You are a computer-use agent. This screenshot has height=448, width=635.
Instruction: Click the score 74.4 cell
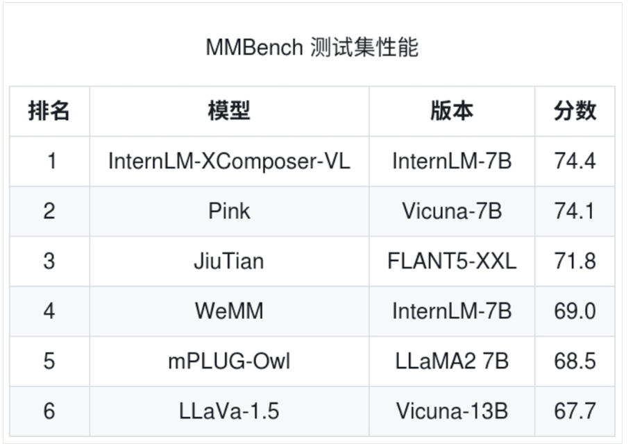coord(575,161)
